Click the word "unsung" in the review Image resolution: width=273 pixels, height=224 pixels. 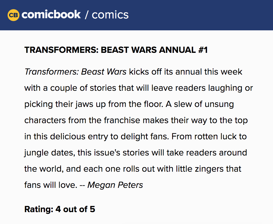(219, 104)
